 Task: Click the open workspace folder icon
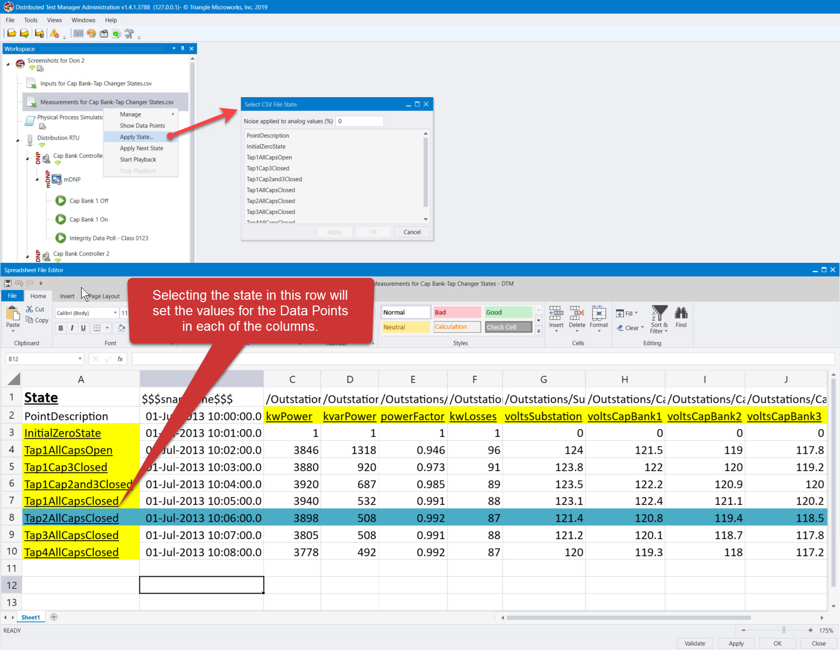click(11, 34)
